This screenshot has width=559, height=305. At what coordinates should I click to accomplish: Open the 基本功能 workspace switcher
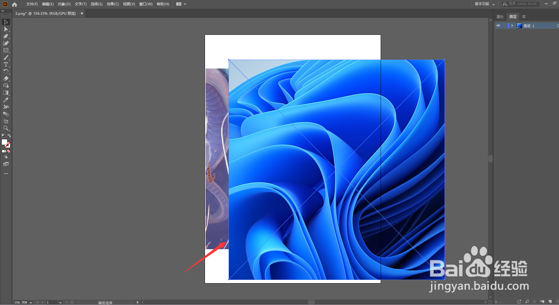click(x=484, y=4)
